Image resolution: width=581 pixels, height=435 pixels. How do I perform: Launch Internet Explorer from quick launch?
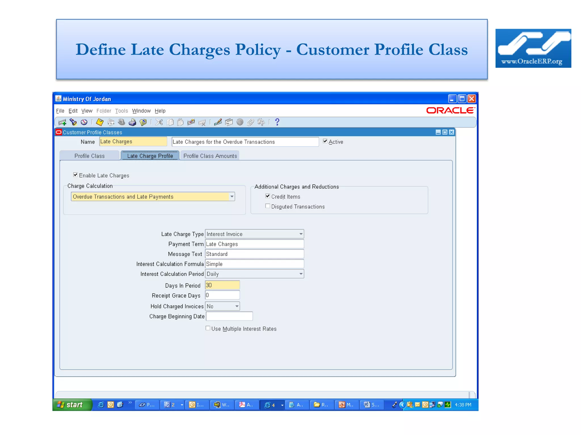click(x=101, y=405)
